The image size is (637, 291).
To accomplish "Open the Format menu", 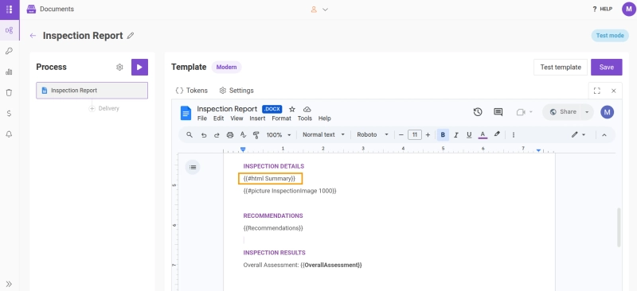I will 282,118.
